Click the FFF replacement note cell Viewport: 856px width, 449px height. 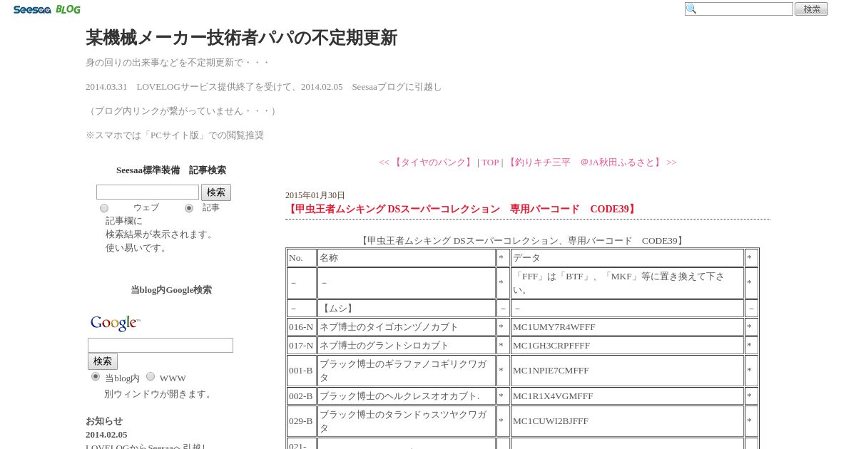627,283
